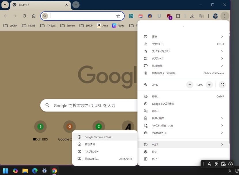Open the red shield extension with badge
This screenshot has width=239, height=175.
pos(169,16)
